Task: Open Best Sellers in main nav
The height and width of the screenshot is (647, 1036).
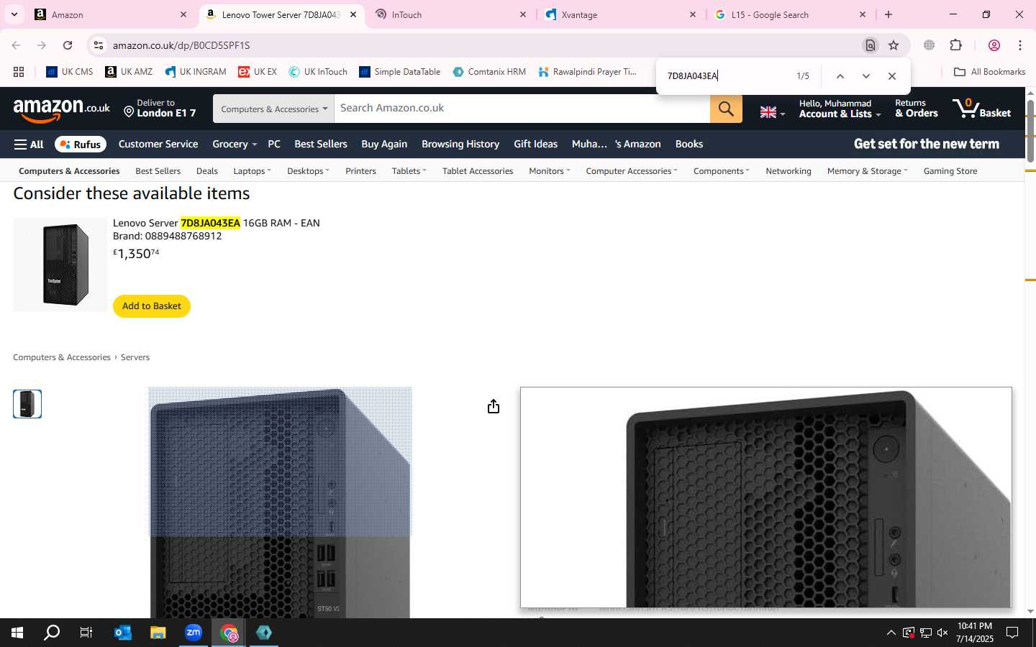Action: point(321,144)
